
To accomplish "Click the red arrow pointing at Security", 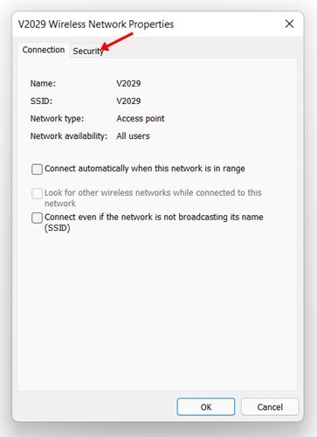I will [116, 42].
